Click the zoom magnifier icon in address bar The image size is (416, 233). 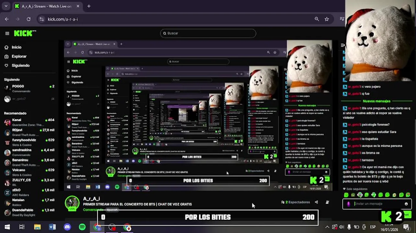point(317,19)
